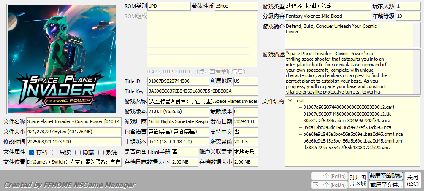Select the .cert file in file structure

click(349, 107)
